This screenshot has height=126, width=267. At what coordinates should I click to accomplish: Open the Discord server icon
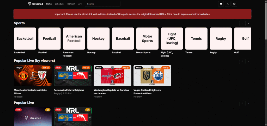pyautogui.click(x=221, y=4)
